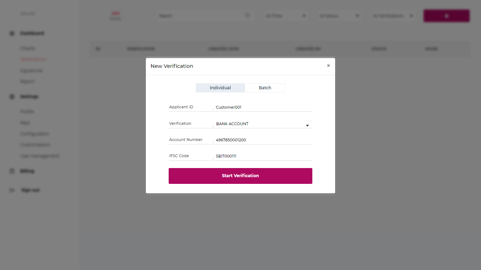This screenshot has height=270, width=481.
Task: Switch to the Individual tab
Action: tap(220, 88)
